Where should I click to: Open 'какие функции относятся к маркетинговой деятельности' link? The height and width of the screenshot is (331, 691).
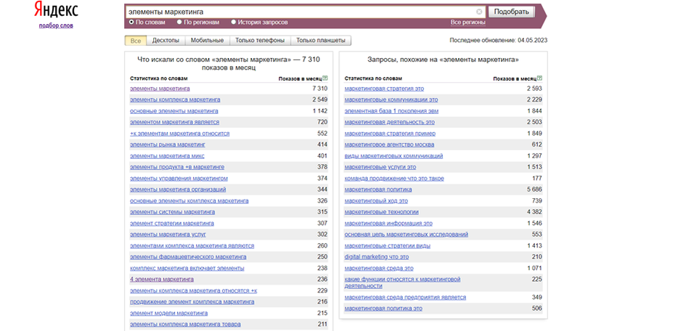403,282
